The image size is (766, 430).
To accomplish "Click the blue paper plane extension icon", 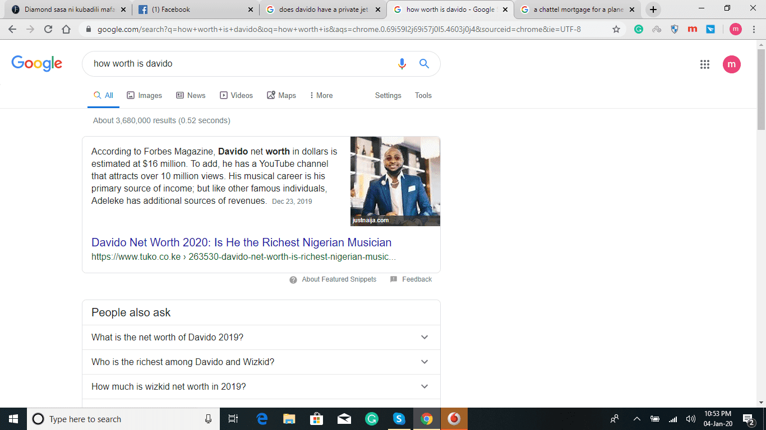I will coord(710,29).
